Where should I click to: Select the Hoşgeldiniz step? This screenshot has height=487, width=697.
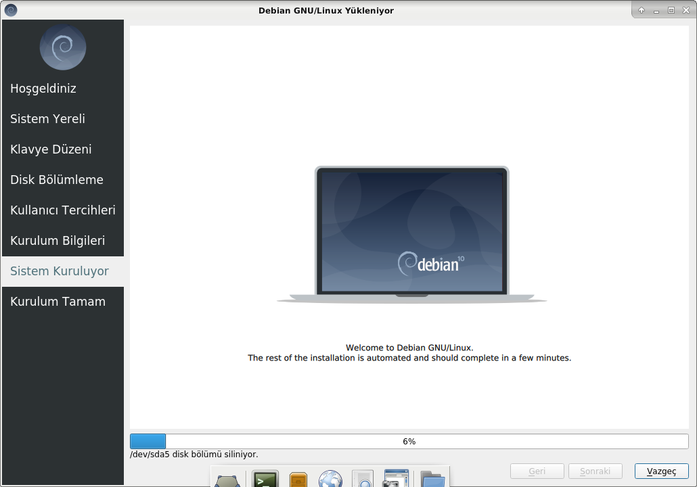tap(63, 89)
